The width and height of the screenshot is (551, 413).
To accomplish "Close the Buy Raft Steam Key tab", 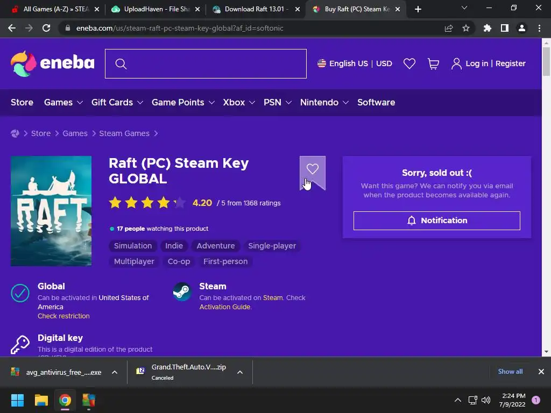I will point(398,9).
